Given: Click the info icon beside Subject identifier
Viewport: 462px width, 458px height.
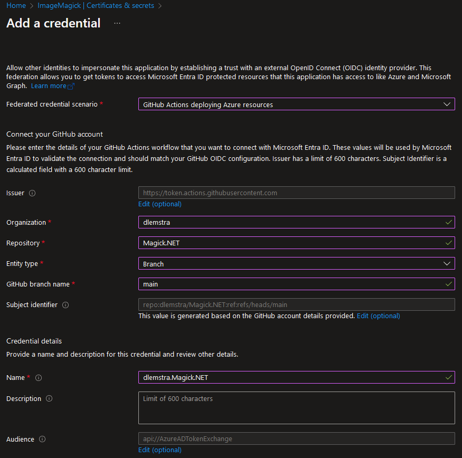Looking at the screenshot, I should [65, 304].
